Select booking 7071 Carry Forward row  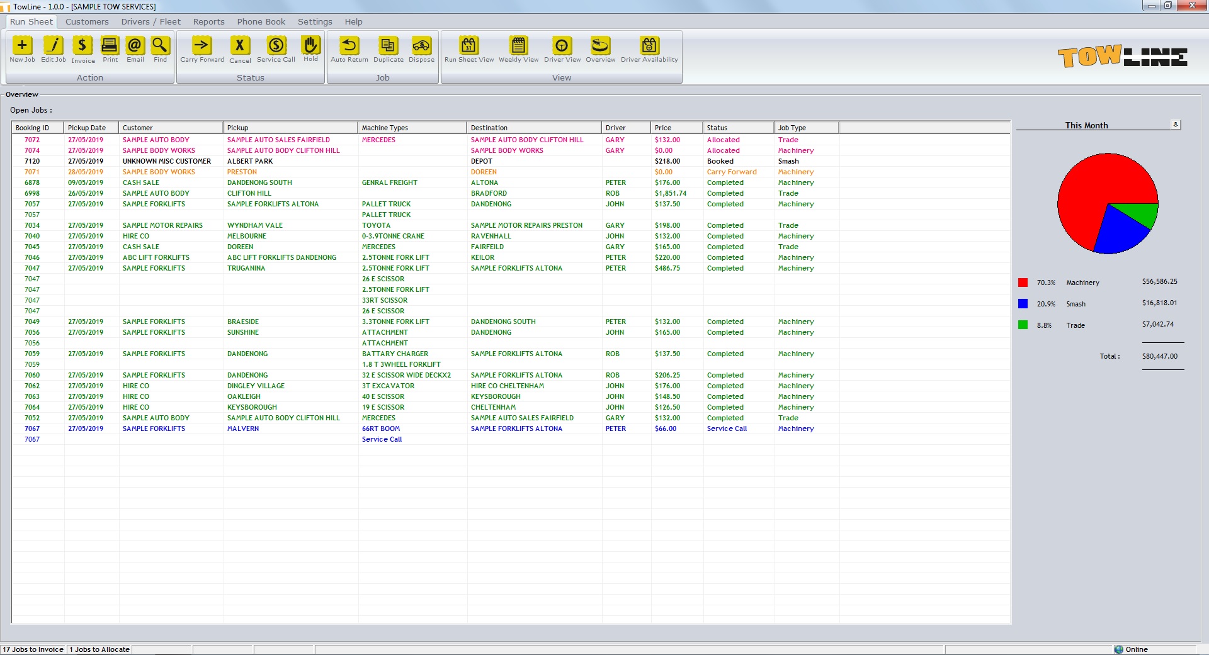[511, 172]
